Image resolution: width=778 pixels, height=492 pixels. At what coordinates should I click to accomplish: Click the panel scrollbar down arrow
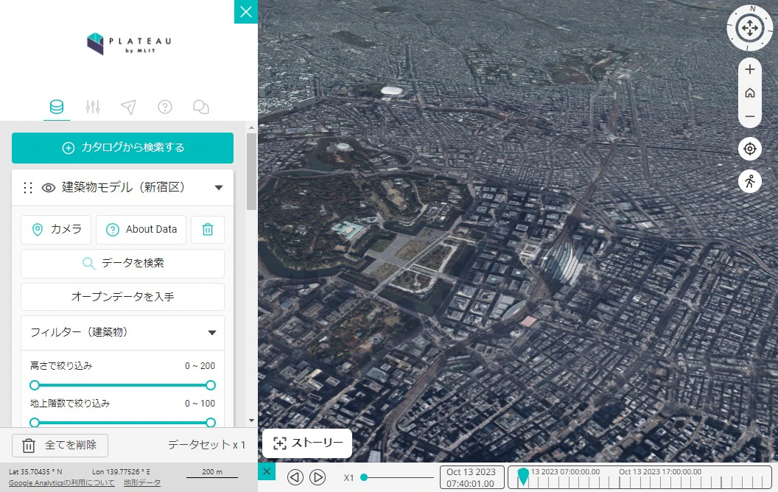pyautogui.click(x=251, y=421)
